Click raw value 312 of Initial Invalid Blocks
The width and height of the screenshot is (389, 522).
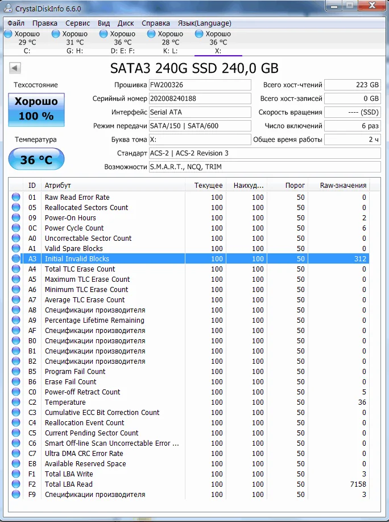[360, 258]
